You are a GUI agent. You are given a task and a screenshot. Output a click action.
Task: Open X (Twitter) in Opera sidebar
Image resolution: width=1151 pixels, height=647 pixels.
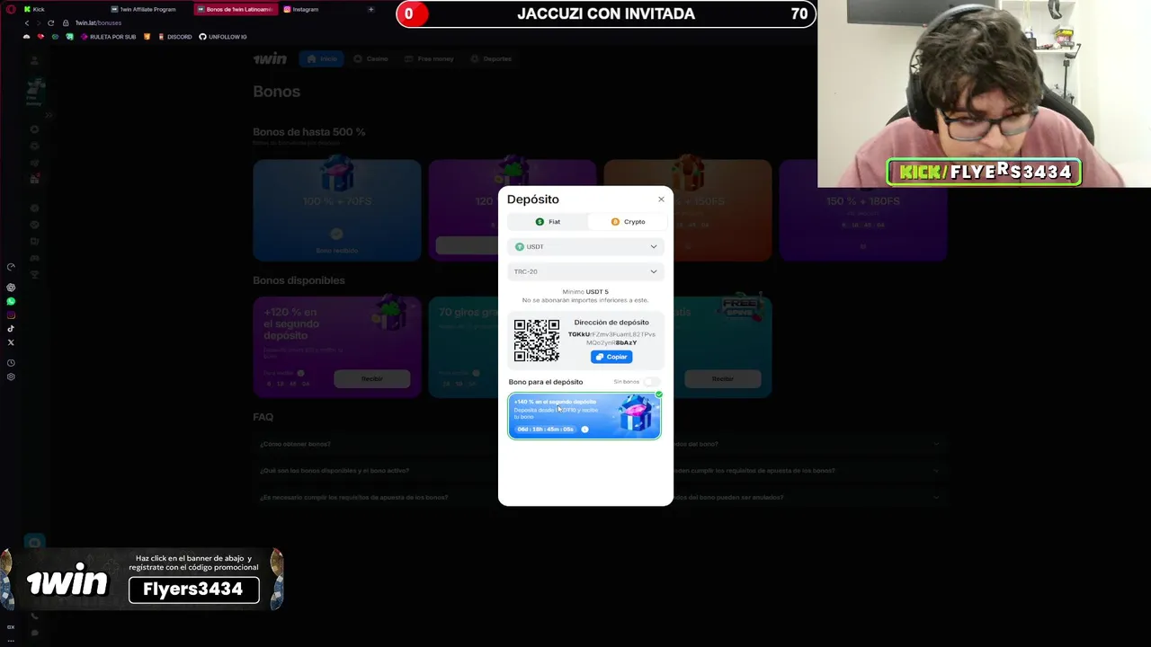11,342
